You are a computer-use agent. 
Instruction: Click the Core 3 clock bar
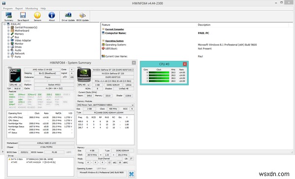click(159, 81)
